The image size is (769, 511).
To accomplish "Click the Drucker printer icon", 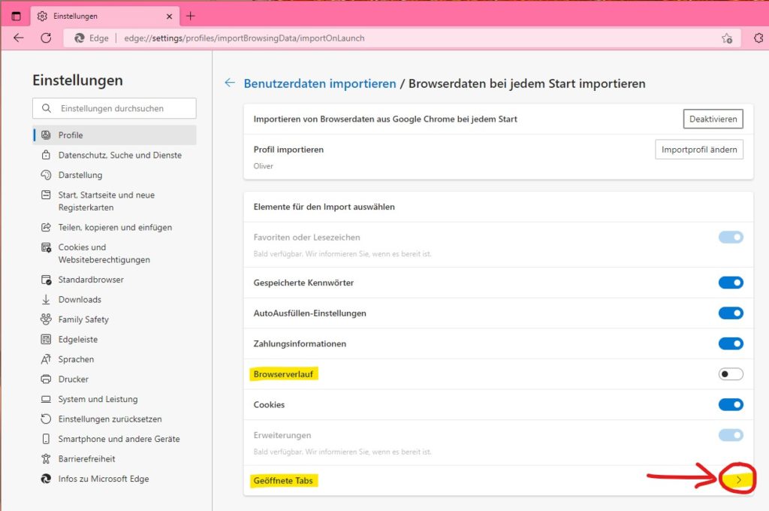I will (x=46, y=379).
